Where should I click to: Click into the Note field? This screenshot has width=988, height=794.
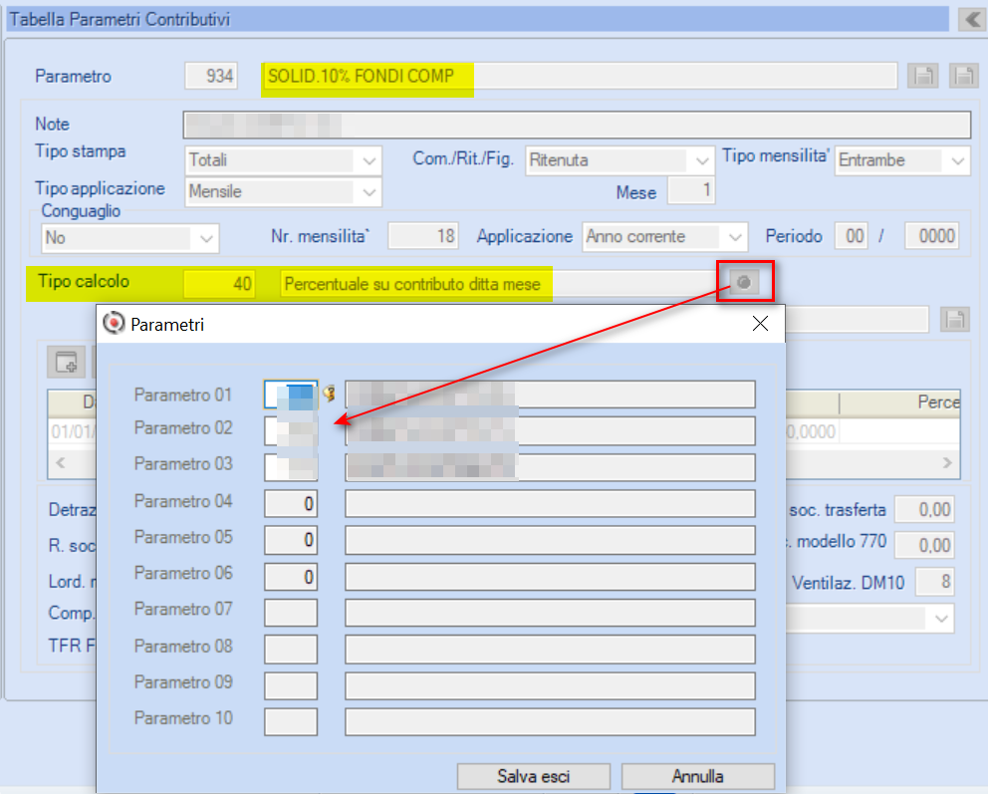[x=577, y=125]
